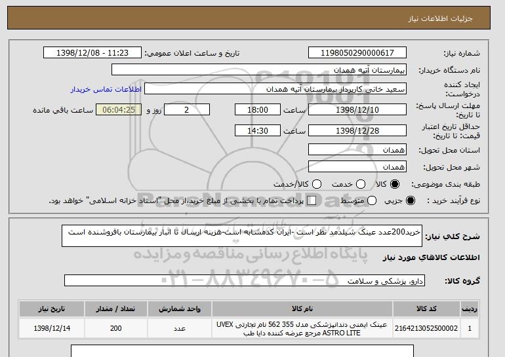The image size is (505, 357).
Task: Click the نام کالا column header
Action: pos(302,309)
